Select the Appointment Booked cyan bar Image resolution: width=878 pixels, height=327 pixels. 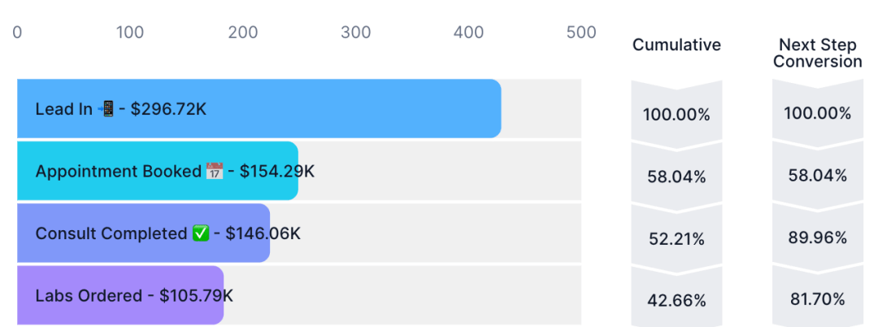158,171
